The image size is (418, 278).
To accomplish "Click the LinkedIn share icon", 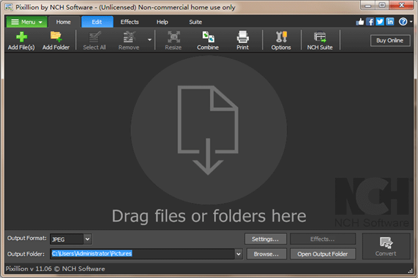I will click(390, 21).
